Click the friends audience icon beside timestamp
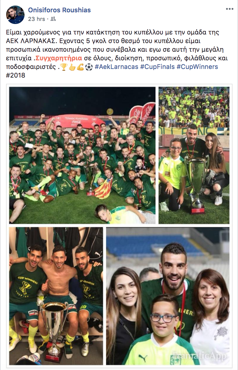The height and width of the screenshot is (370, 238). coord(53,19)
